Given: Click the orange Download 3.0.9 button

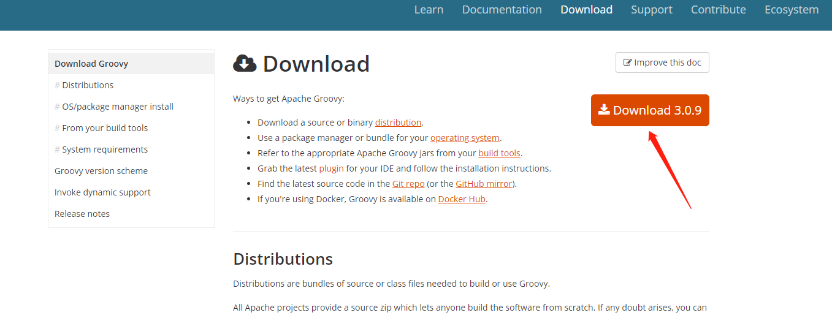Looking at the screenshot, I should click(650, 110).
